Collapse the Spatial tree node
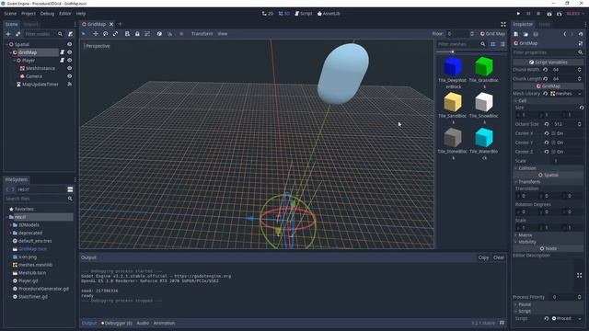Image resolution: width=589 pixels, height=331 pixels. pyautogui.click(x=6, y=44)
